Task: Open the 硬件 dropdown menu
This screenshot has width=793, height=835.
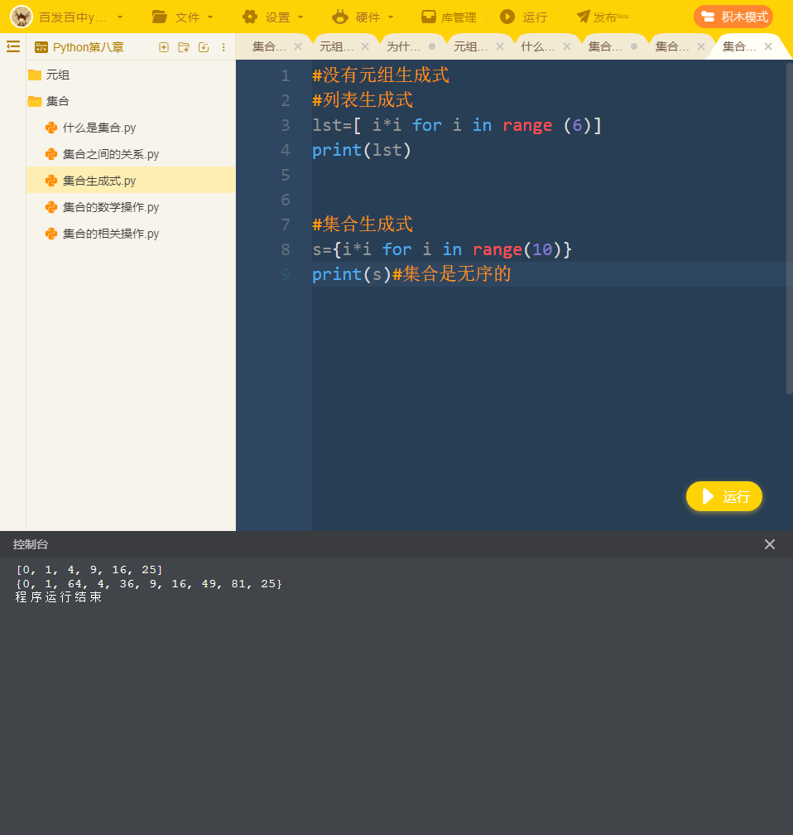Action: 363,17
